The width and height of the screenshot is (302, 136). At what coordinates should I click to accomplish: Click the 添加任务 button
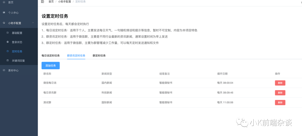(51, 66)
